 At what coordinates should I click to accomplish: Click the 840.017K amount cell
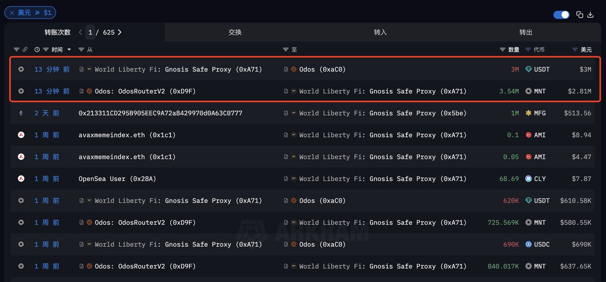coord(503,266)
